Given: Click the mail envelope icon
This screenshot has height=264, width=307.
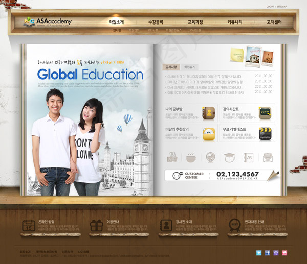Looking at the screenshot, I should 268,157.
